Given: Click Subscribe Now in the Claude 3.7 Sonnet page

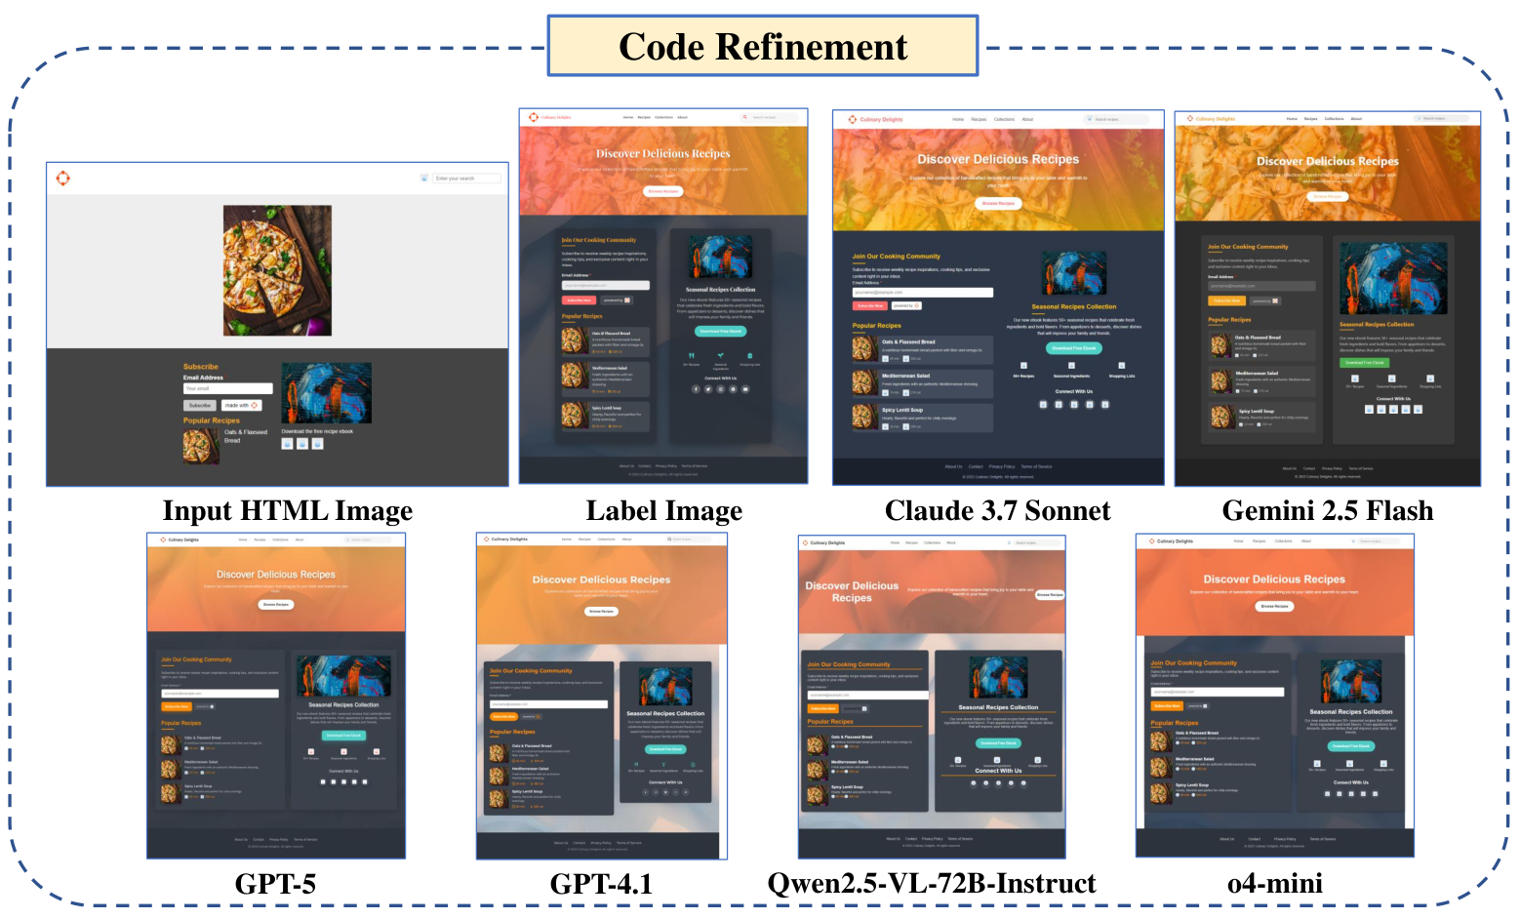Looking at the screenshot, I should pyautogui.click(x=869, y=305).
